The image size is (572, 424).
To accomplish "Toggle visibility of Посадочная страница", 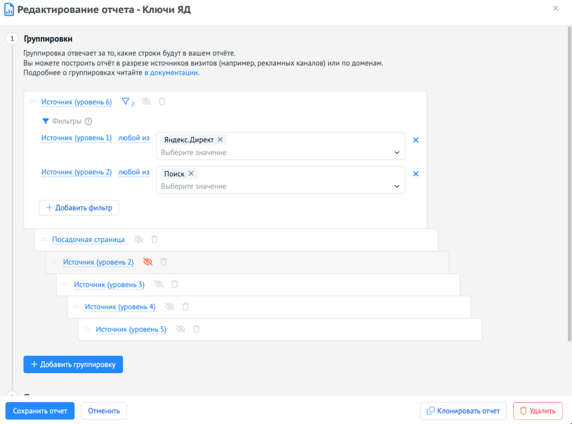I will [x=139, y=239].
